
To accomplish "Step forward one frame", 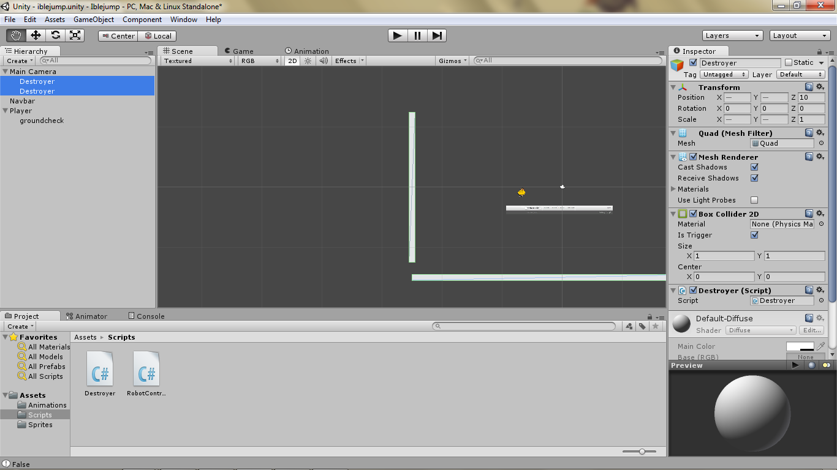I will (437, 35).
